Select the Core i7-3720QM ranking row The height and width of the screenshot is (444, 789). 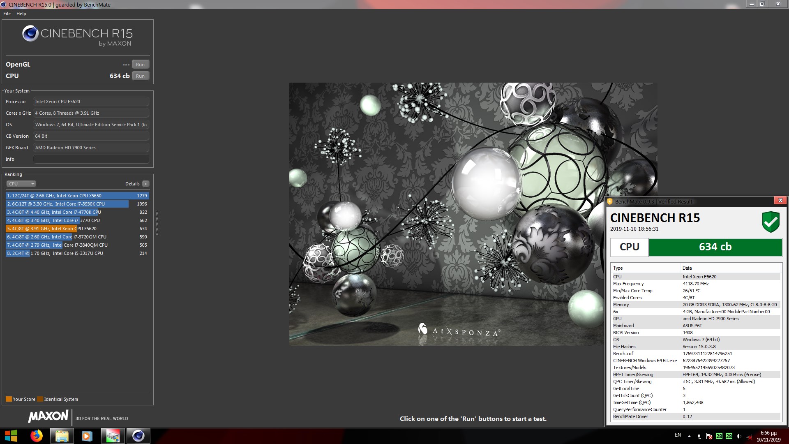tap(77, 237)
